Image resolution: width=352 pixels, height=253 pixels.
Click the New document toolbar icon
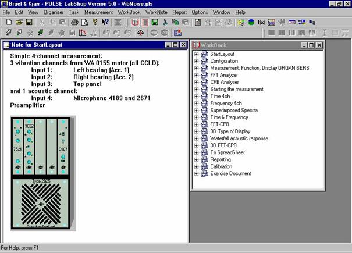point(8,22)
